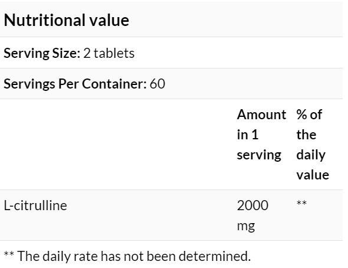Click the 2 tablets text
This screenshot has height=268, width=348.
click(109, 53)
